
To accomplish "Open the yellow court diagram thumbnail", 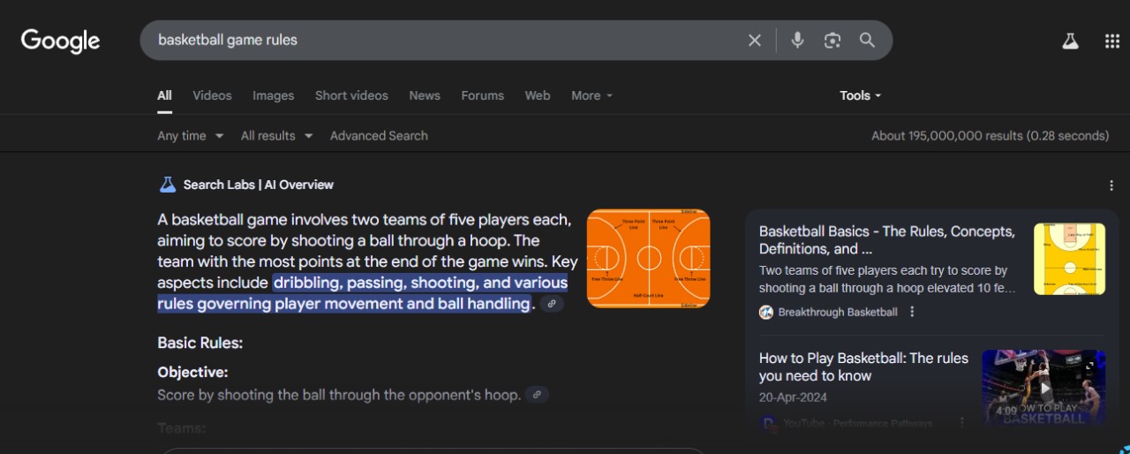I will coord(1069,259).
